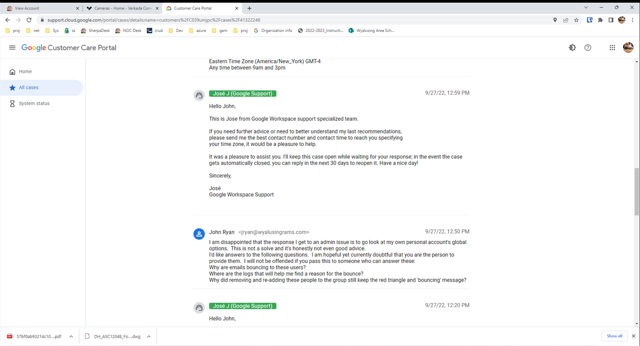Image resolution: width=640 pixels, height=346 pixels.
Task: Reload the current page
Action: coord(29,20)
